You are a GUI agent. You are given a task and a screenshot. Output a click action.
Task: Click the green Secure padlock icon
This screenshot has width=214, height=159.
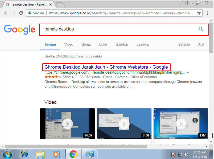point(30,13)
